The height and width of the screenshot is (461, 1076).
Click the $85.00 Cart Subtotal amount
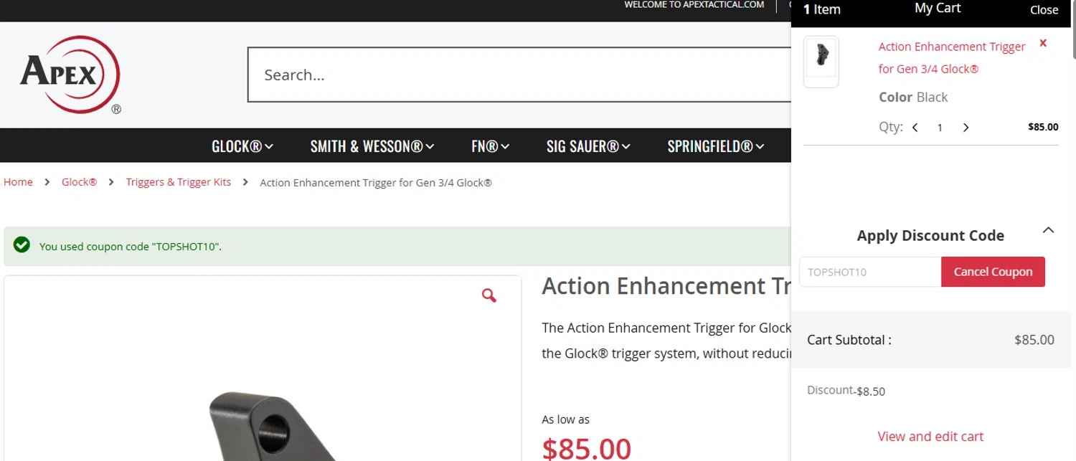[x=1034, y=340]
